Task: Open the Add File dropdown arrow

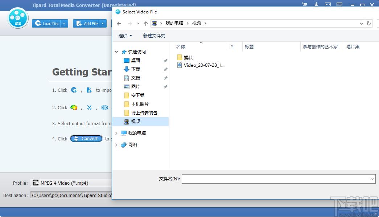Action: [103, 24]
